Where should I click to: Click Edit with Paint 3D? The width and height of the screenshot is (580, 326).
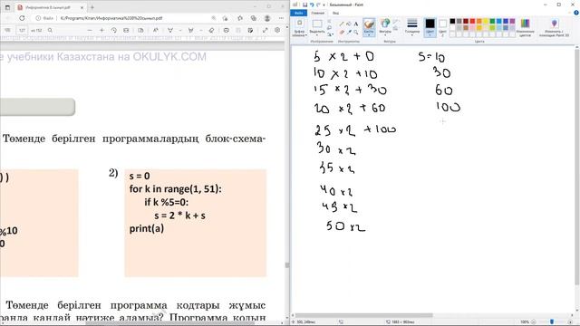tap(554, 27)
